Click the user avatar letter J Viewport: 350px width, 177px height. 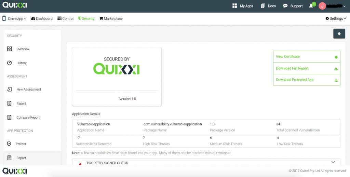(x=322, y=6)
